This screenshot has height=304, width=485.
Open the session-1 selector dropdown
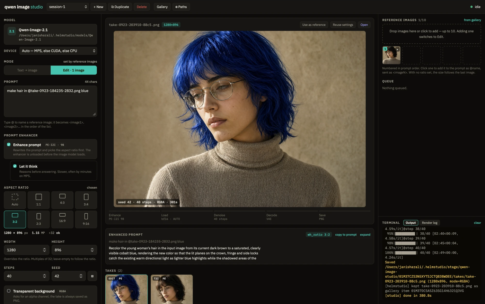68,7
